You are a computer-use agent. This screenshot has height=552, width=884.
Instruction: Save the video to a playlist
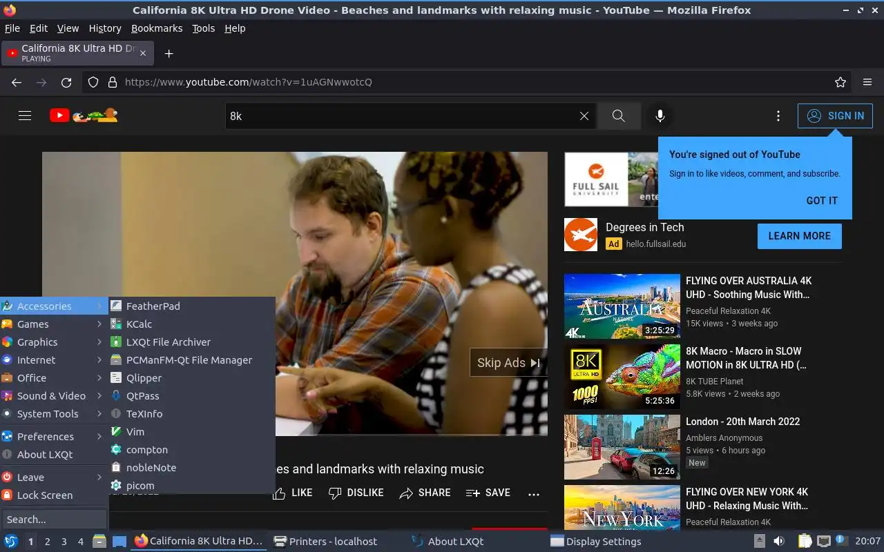(x=488, y=493)
